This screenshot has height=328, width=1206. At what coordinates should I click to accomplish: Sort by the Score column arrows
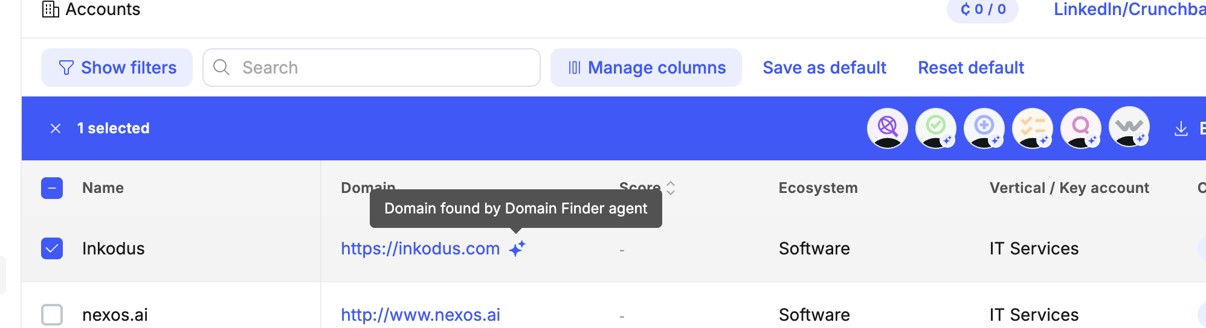point(670,188)
